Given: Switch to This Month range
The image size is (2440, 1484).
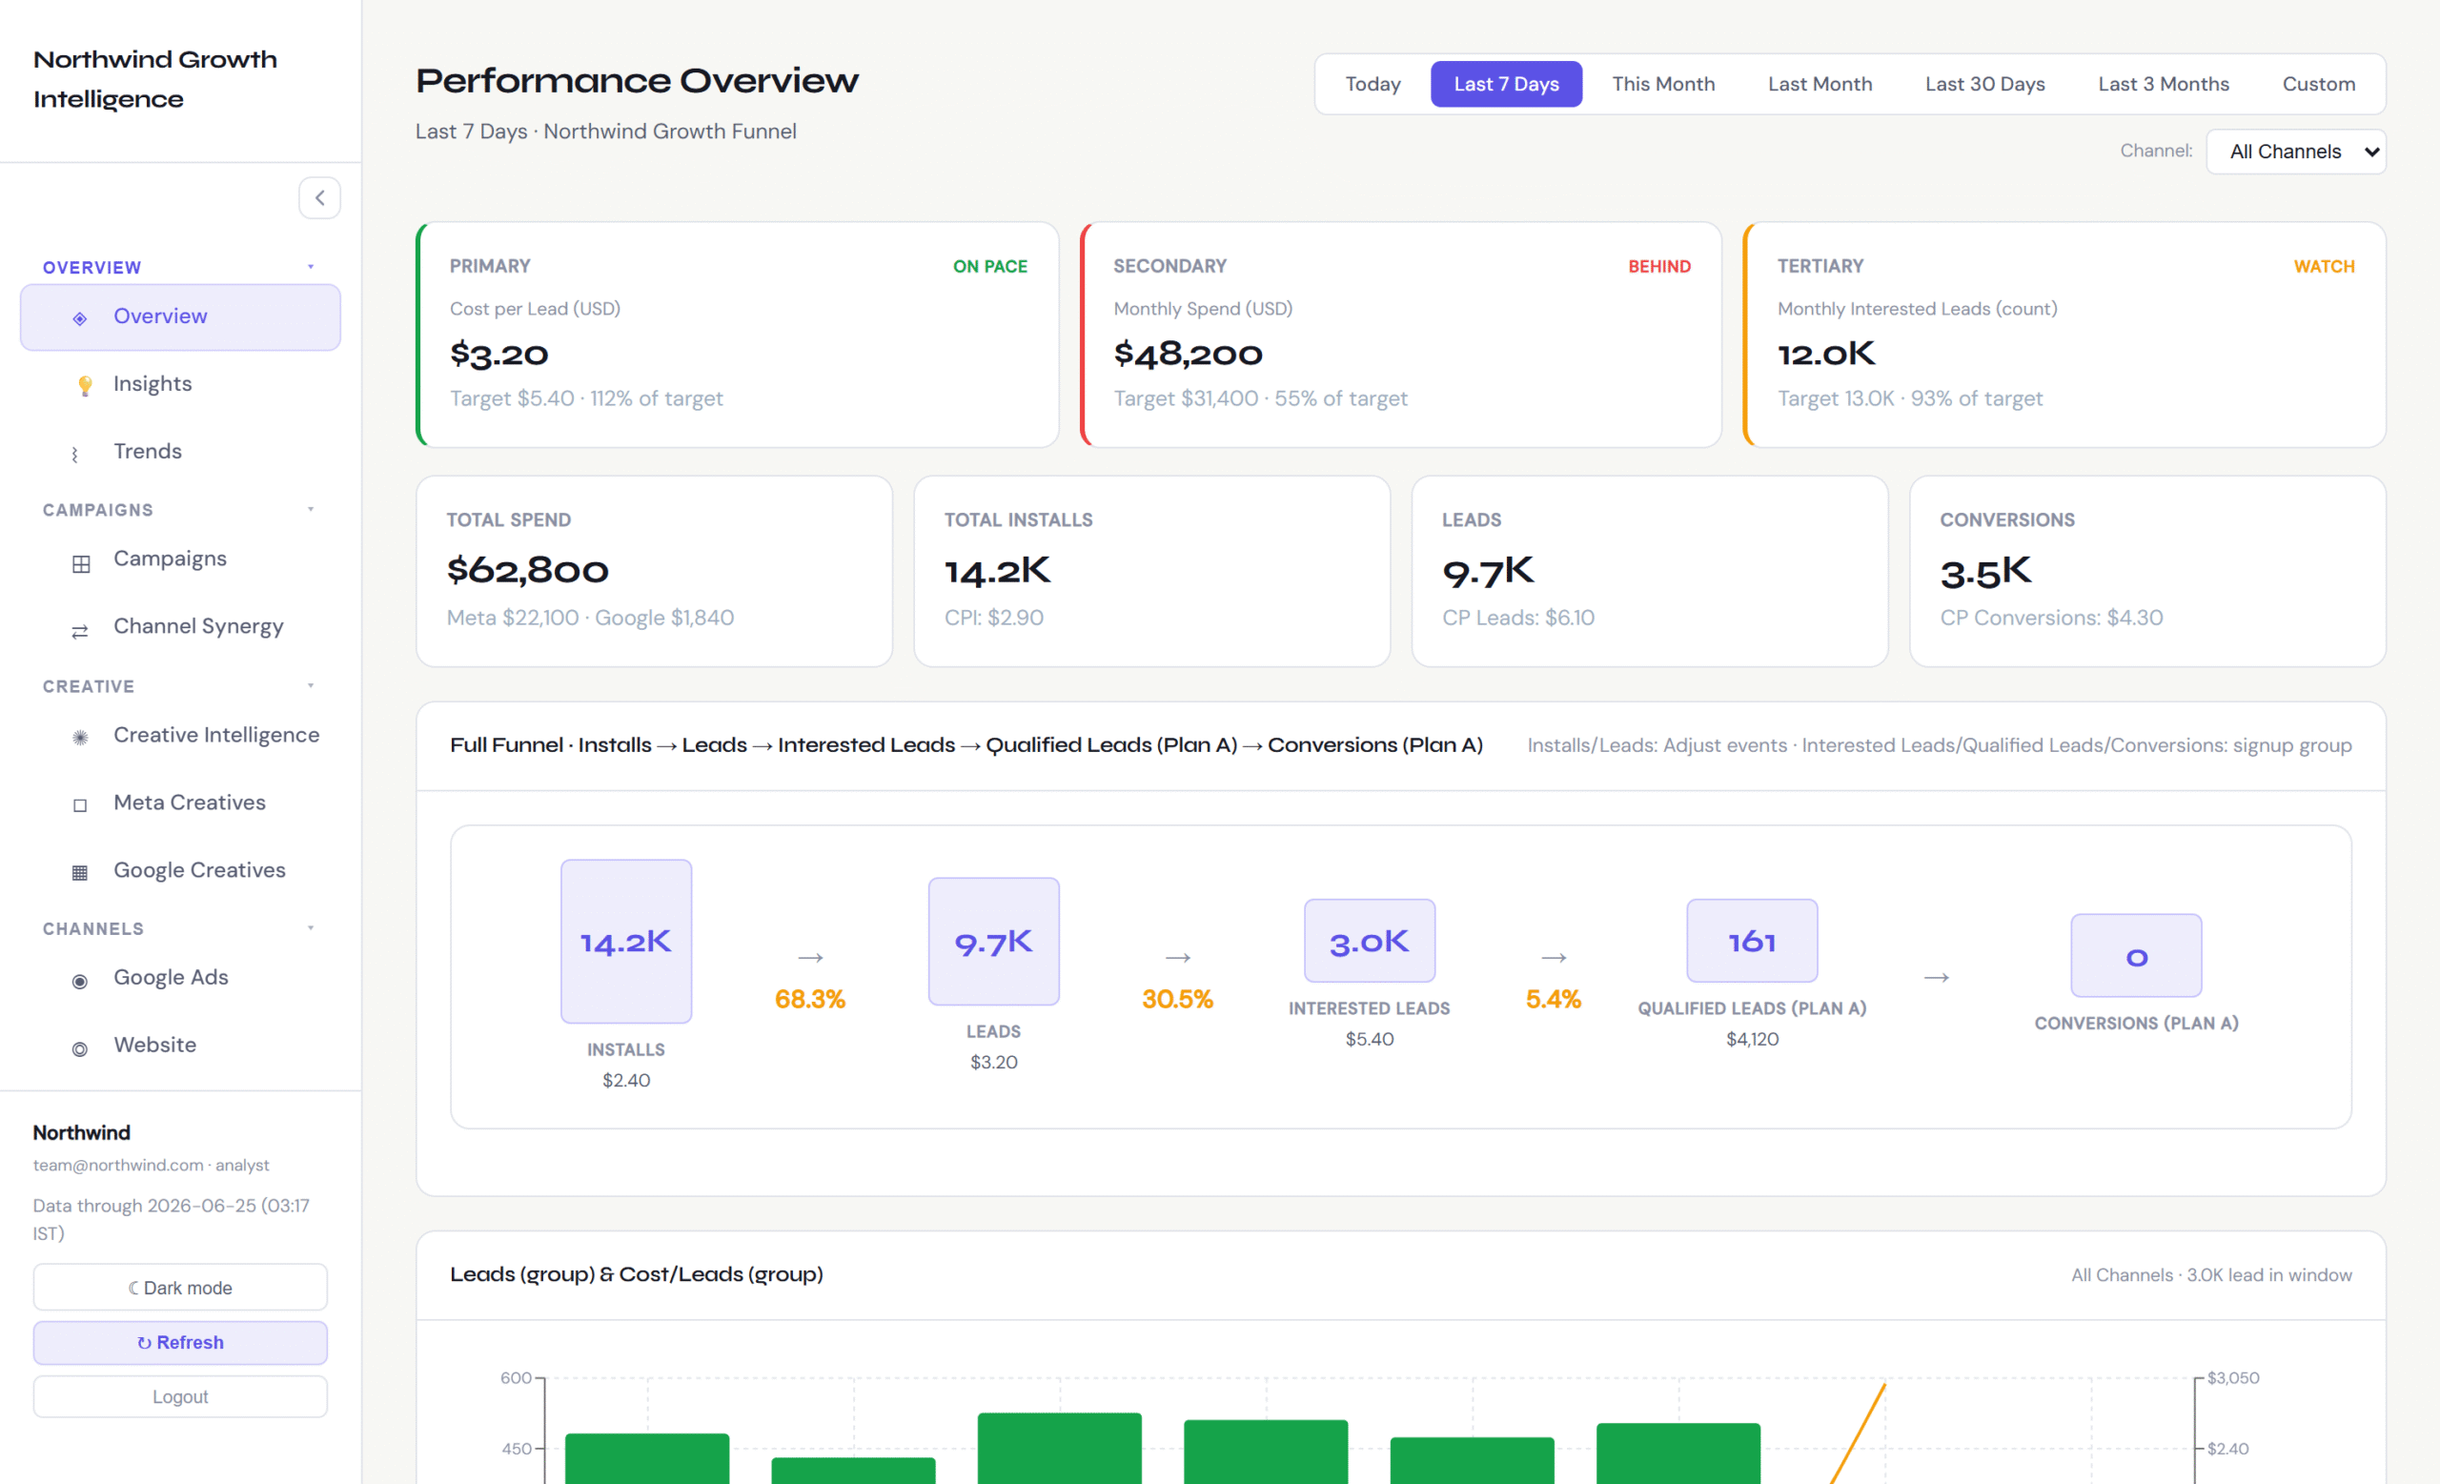Looking at the screenshot, I should tap(1663, 84).
